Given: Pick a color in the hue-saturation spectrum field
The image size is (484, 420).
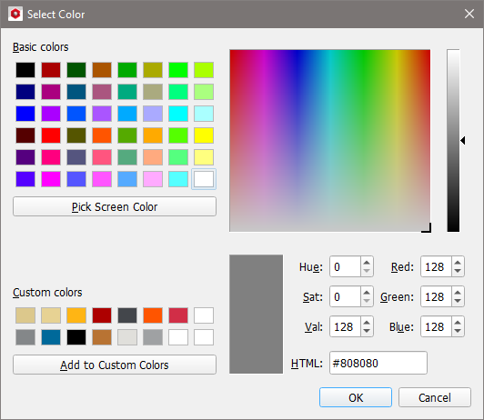Looking at the screenshot, I should (329, 140).
